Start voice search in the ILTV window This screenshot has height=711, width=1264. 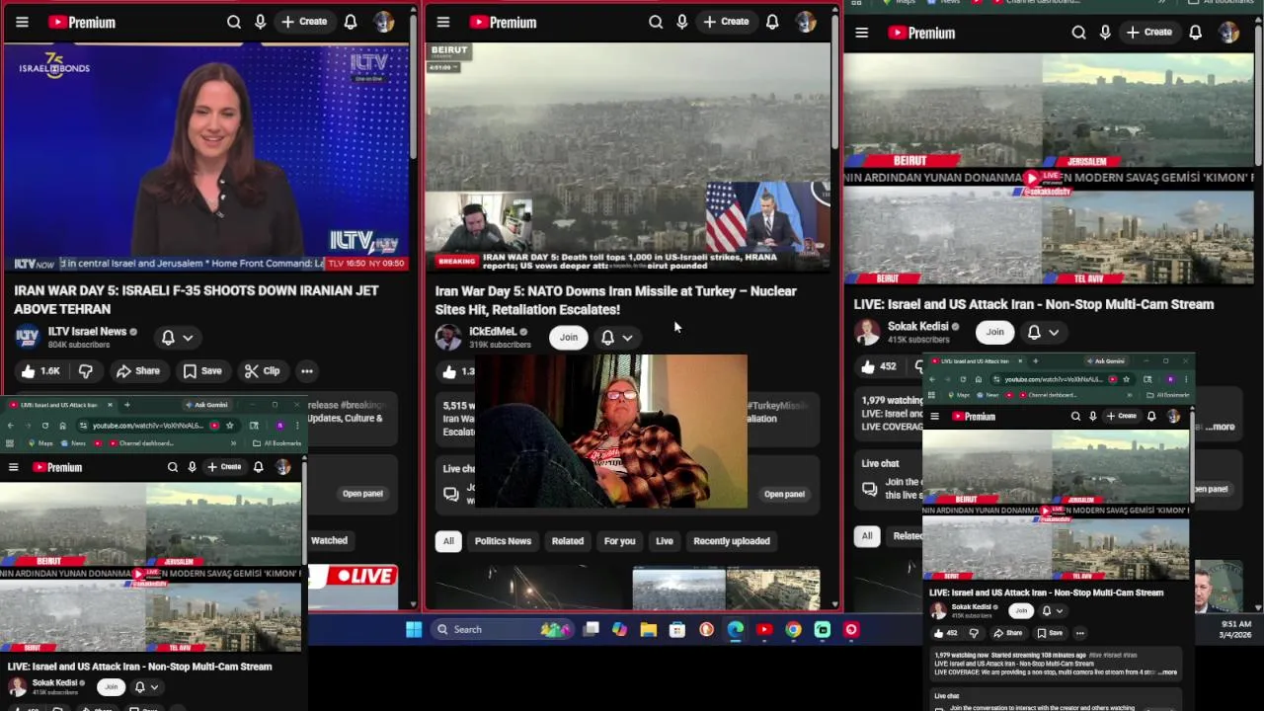pos(261,22)
